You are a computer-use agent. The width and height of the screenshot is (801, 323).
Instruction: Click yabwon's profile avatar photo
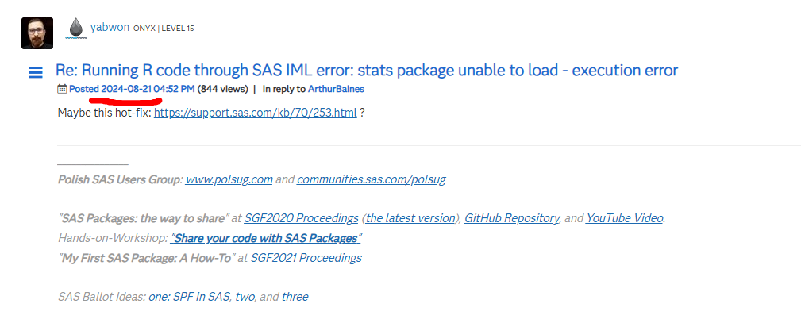(x=37, y=33)
